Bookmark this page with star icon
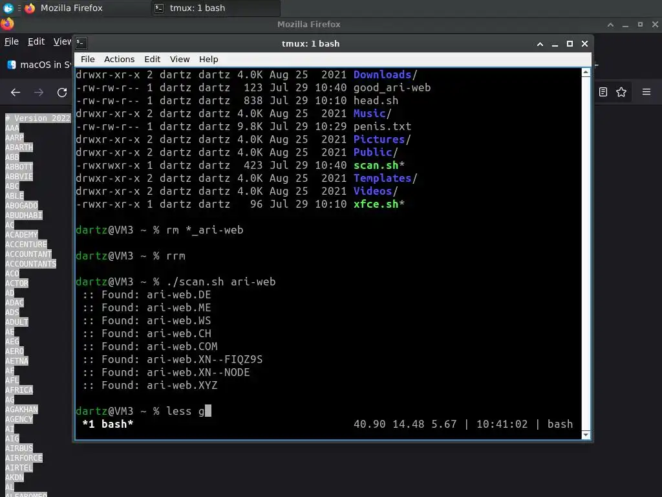 [621, 92]
